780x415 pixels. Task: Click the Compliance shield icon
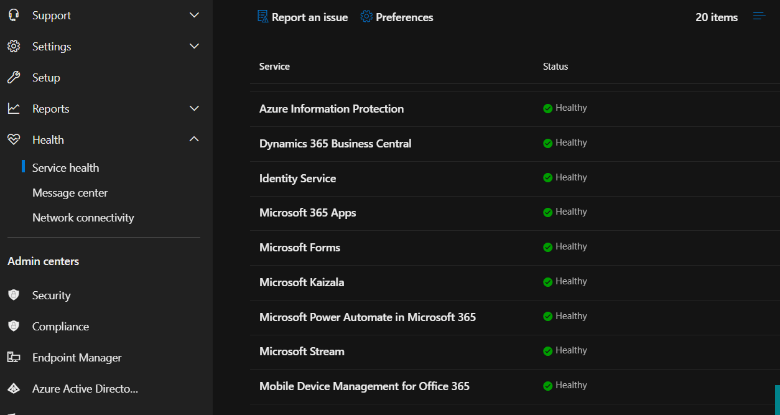(x=14, y=326)
